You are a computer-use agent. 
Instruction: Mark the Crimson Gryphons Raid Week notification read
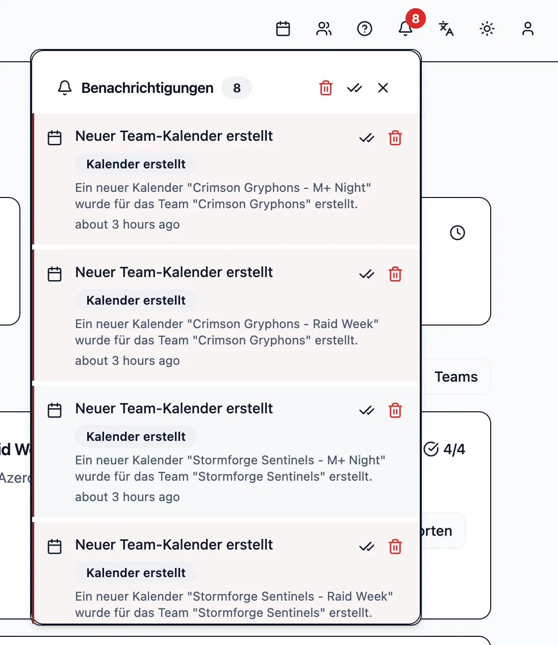(366, 274)
